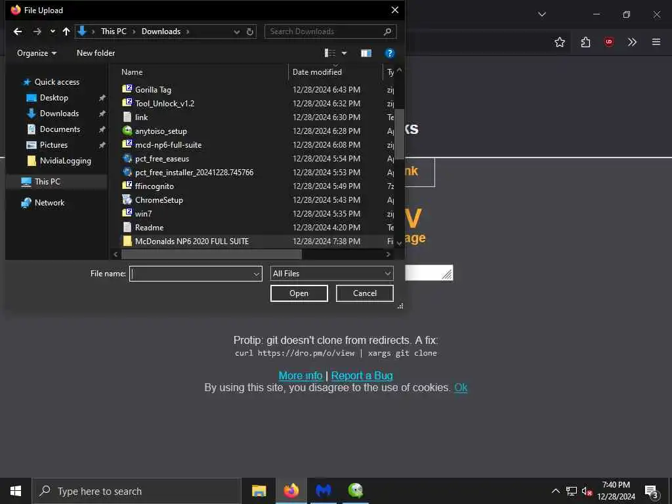Select Network in navigation pane
672x504 pixels.
pos(49,203)
